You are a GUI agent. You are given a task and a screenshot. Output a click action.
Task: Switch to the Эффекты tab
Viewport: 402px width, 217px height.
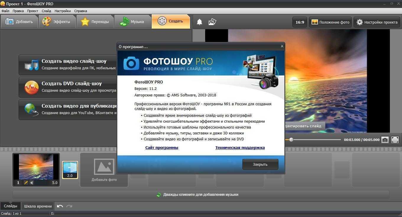point(57,22)
